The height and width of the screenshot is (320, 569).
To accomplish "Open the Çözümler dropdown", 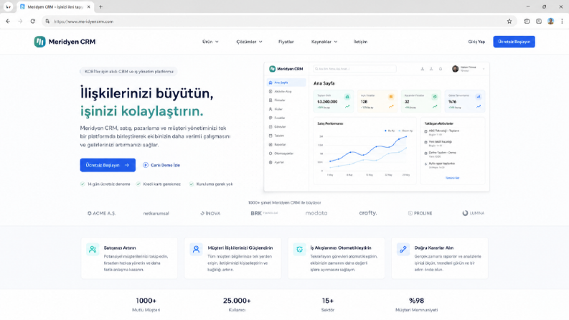I will click(249, 42).
